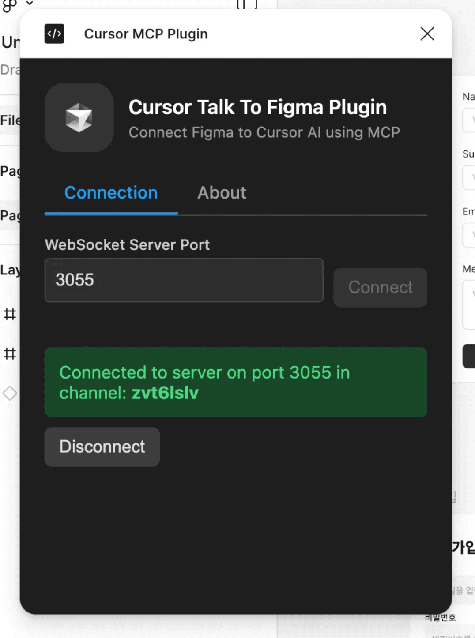Expand the chevron beside the Figma logo

click(x=30, y=4)
